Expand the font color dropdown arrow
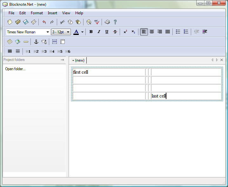The width and height of the screenshot is (228, 187). tap(82, 32)
